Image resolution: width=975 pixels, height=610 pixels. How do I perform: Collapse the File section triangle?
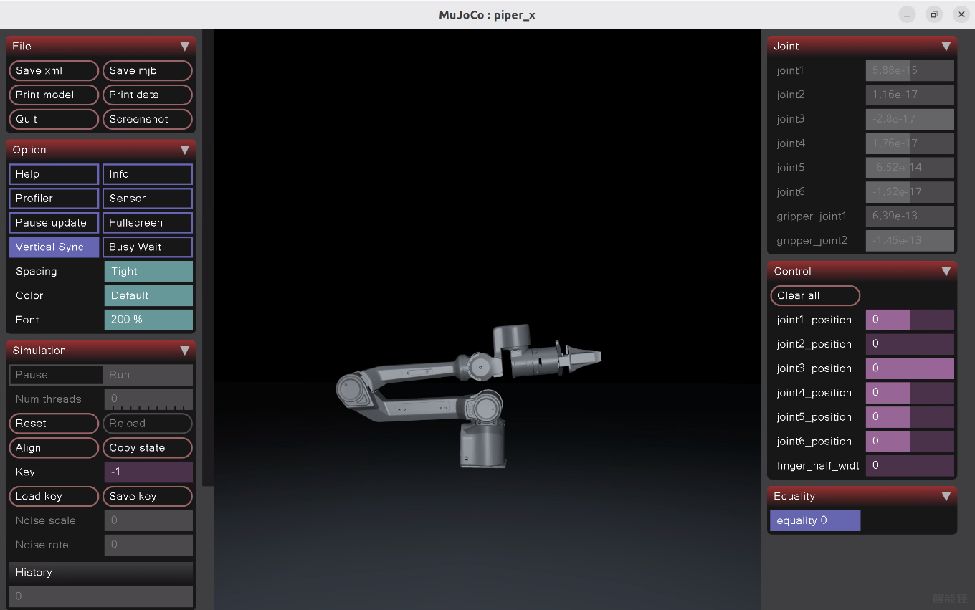185,46
